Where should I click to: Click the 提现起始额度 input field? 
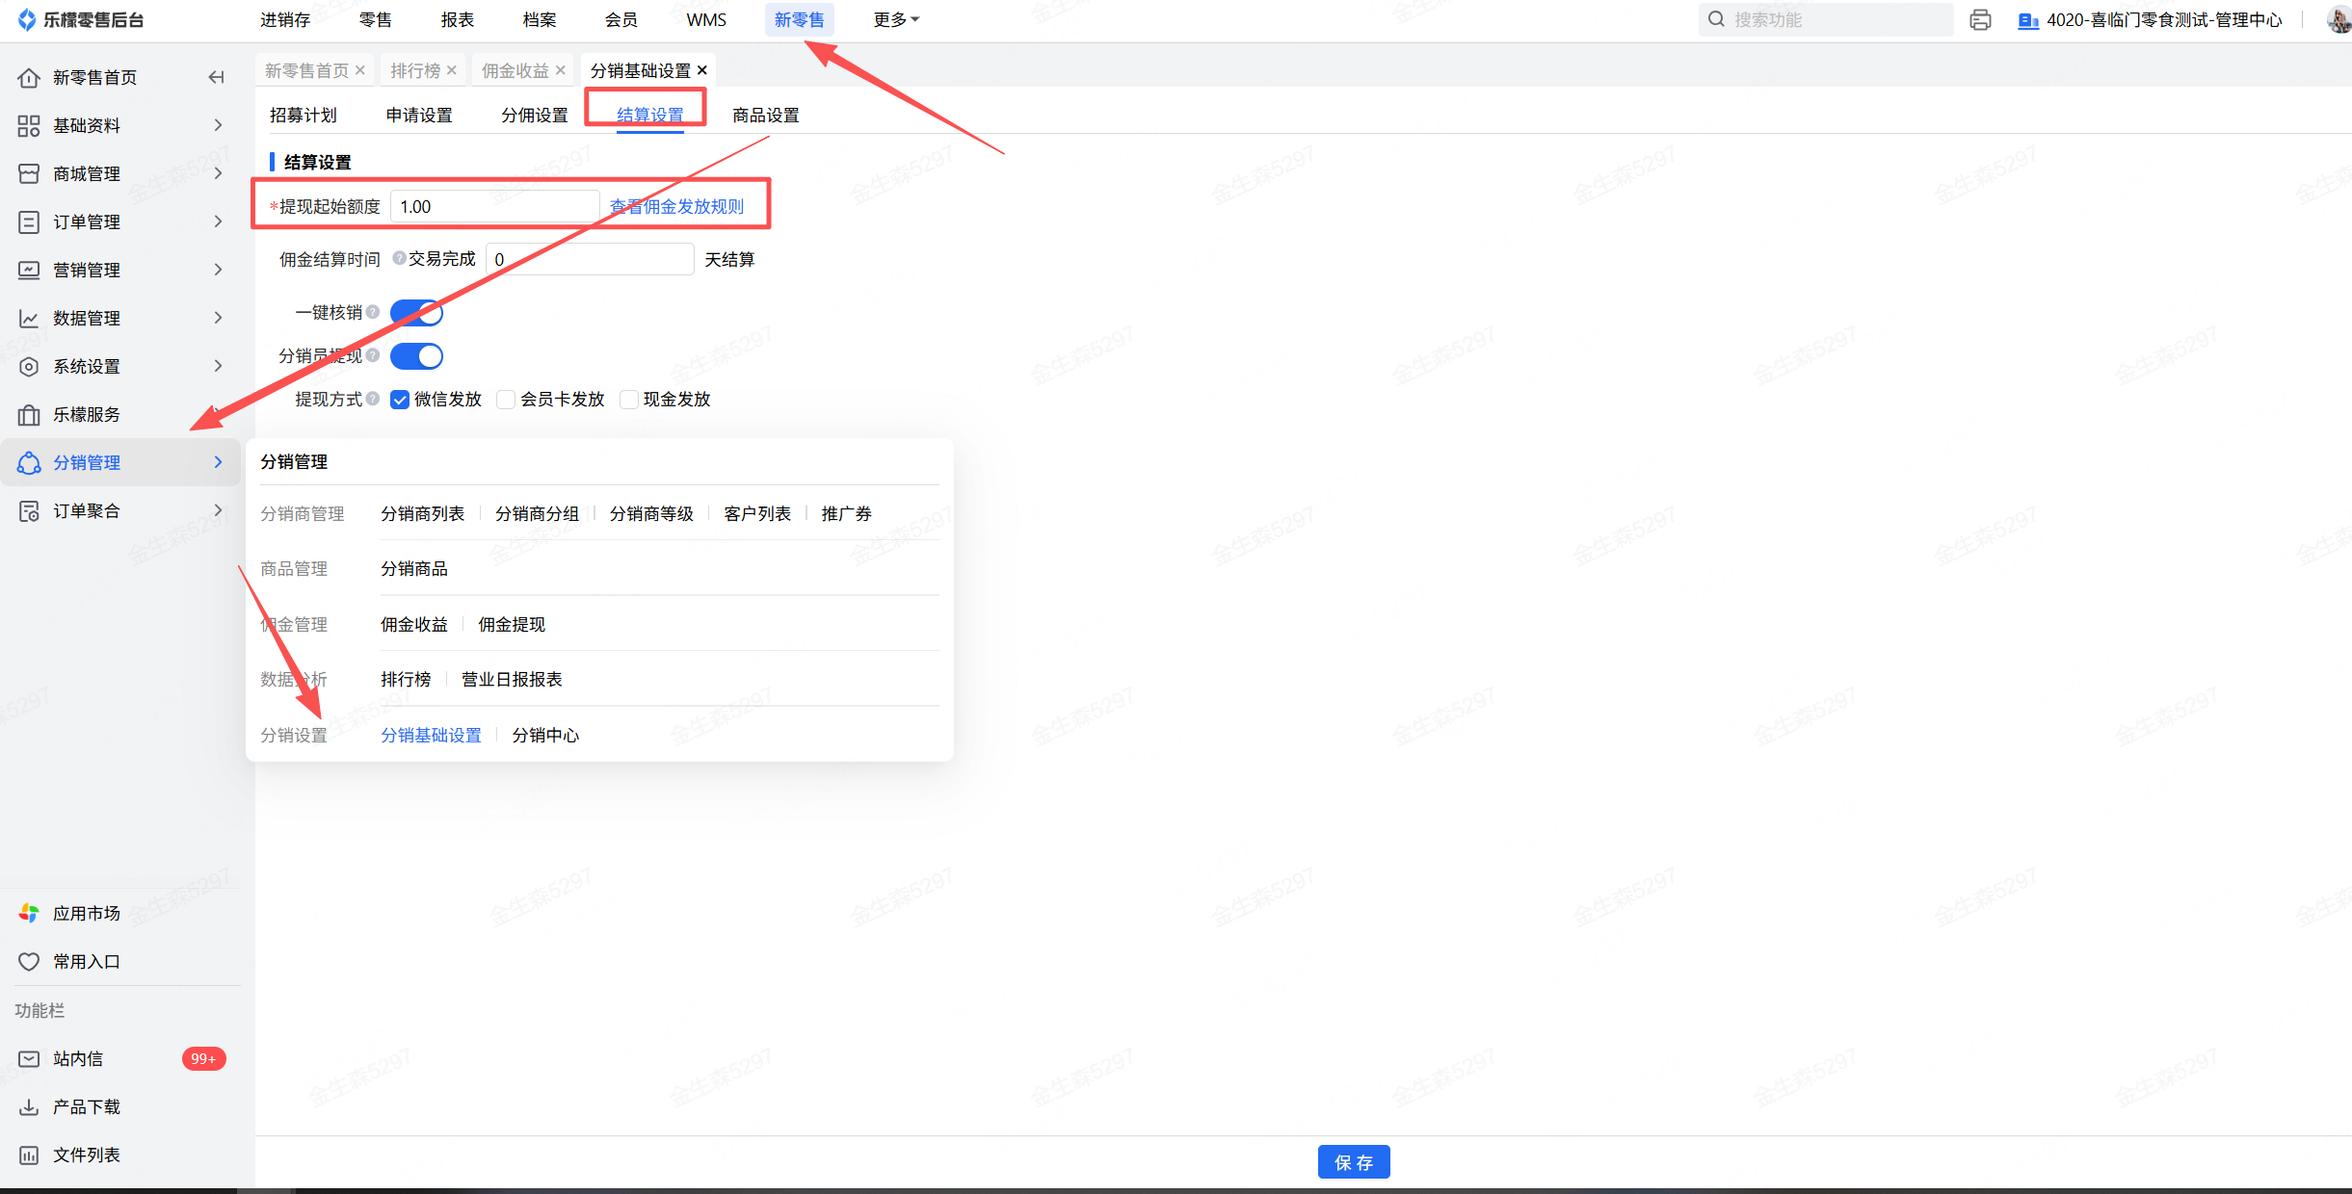pos(495,206)
